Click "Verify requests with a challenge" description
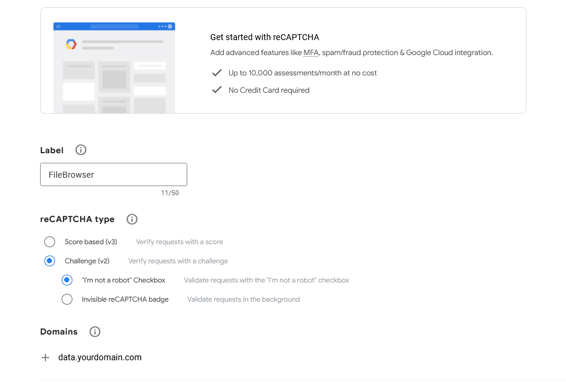566x389 pixels. point(178,261)
